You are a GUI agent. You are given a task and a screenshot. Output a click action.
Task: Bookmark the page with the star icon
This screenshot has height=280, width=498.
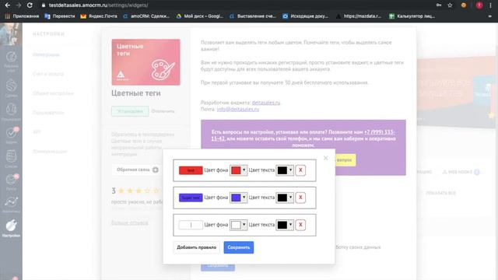450,5
